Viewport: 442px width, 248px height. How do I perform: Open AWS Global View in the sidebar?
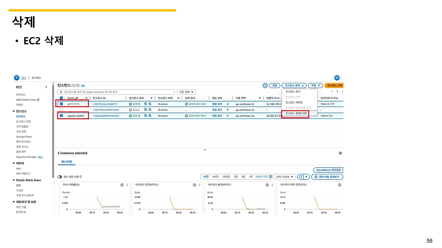[27, 100]
